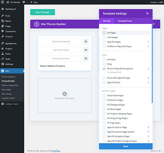
Task: Expand Specific Category Pages chevron
Action: point(148,136)
